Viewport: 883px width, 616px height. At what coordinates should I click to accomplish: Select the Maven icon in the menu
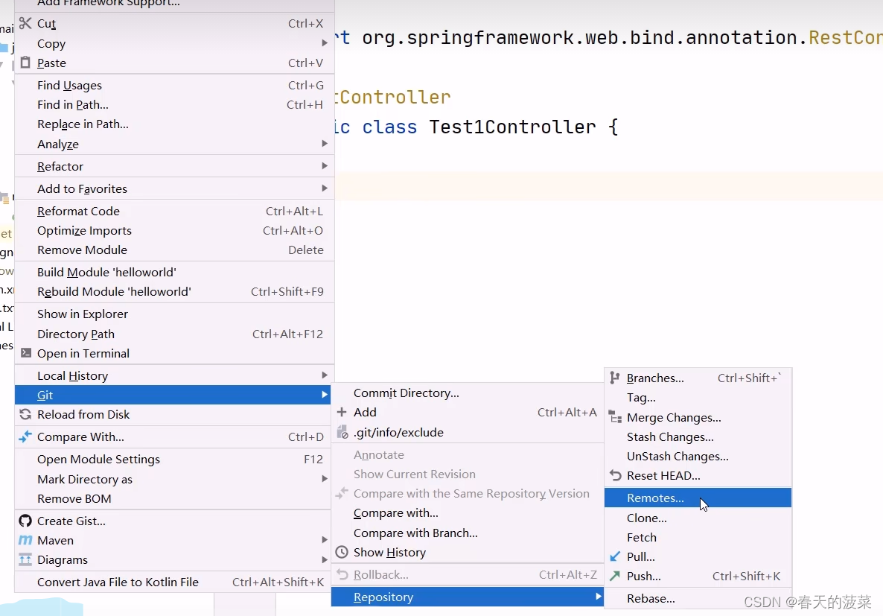click(x=25, y=540)
